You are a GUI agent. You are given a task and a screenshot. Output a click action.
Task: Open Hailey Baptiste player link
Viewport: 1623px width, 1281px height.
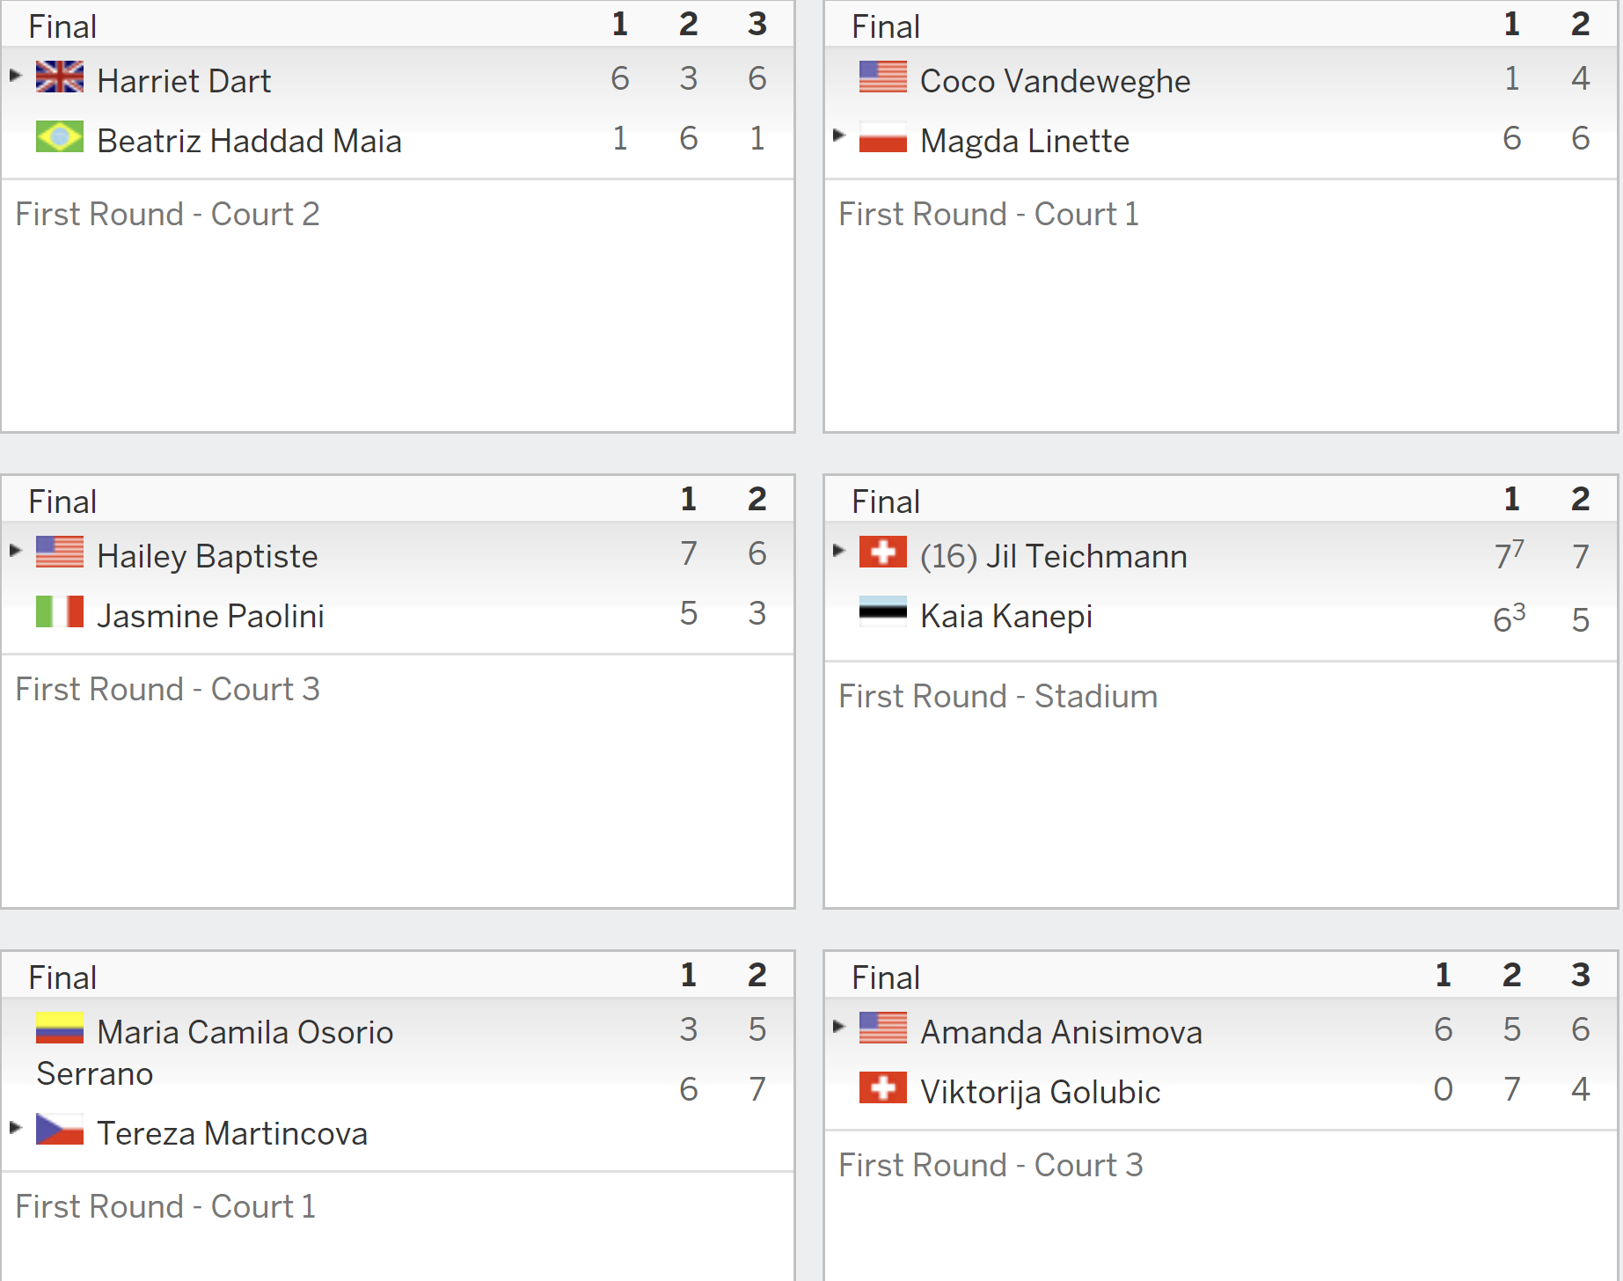point(208,556)
